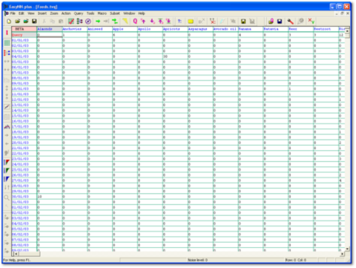Click the single green right arrow icon
Viewport: 356px width, 268px height.
pyautogui.click(x=98, y=22)
